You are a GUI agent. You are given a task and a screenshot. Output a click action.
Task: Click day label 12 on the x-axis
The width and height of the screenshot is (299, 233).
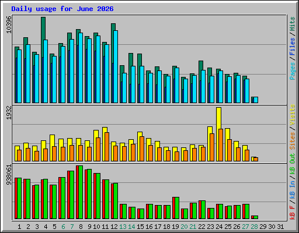[x=114, y=227]
